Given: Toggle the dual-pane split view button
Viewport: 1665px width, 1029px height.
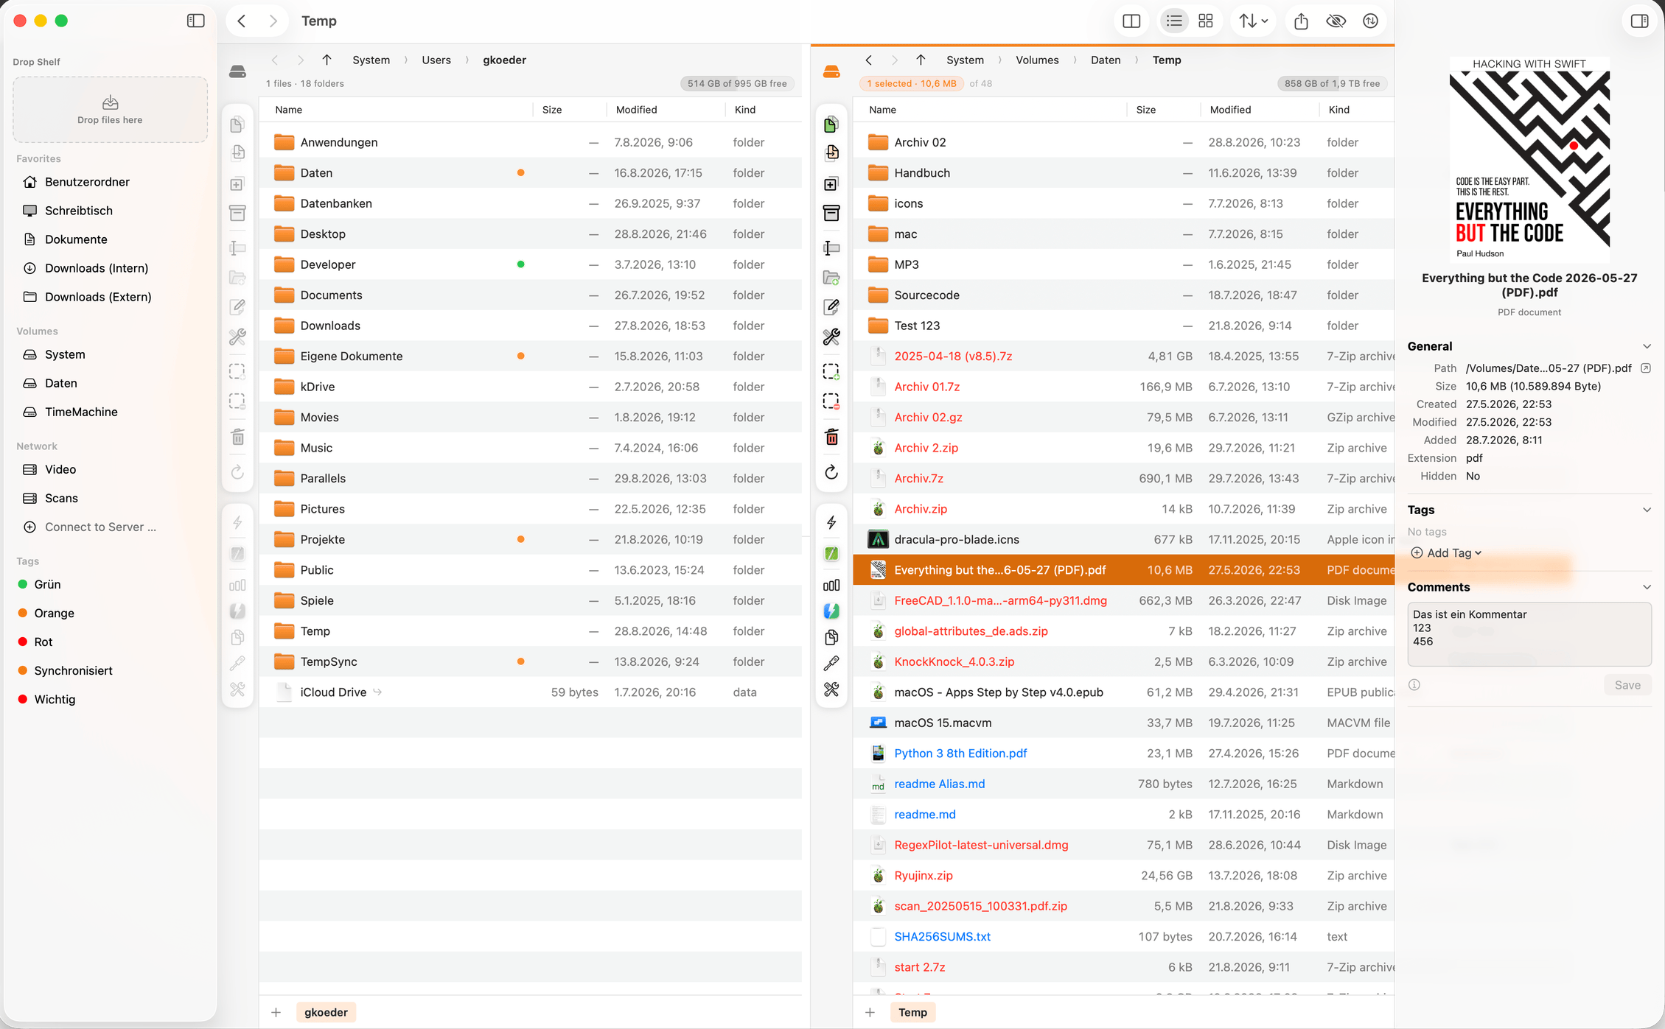Looking at the screenshot, I should [1131, 21].
